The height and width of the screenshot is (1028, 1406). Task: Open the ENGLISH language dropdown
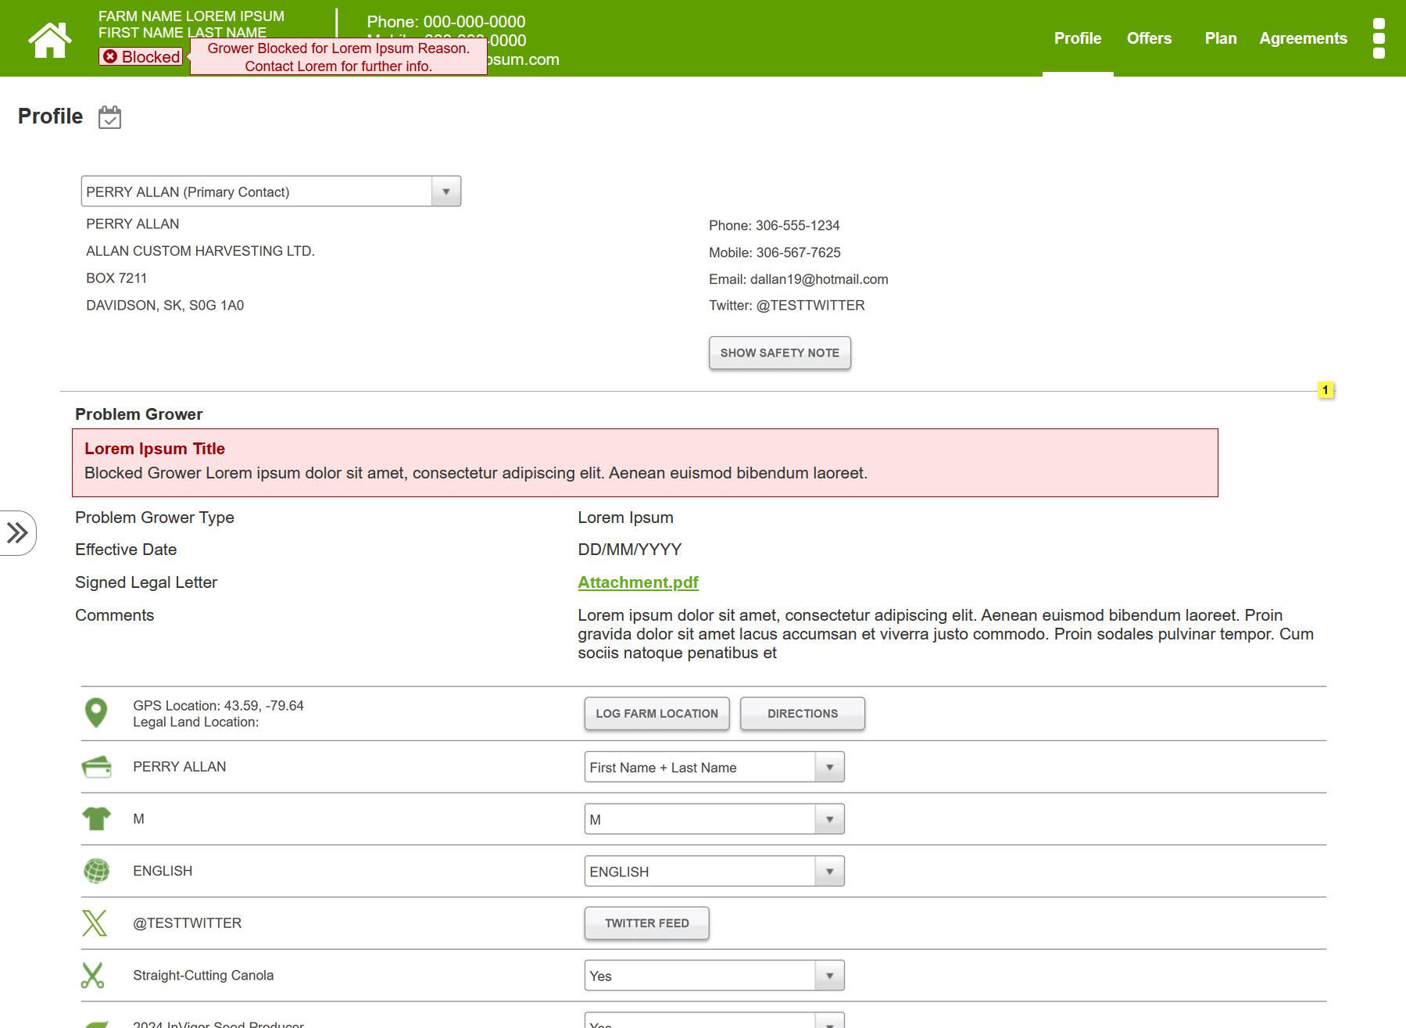(x=714, y=872)
